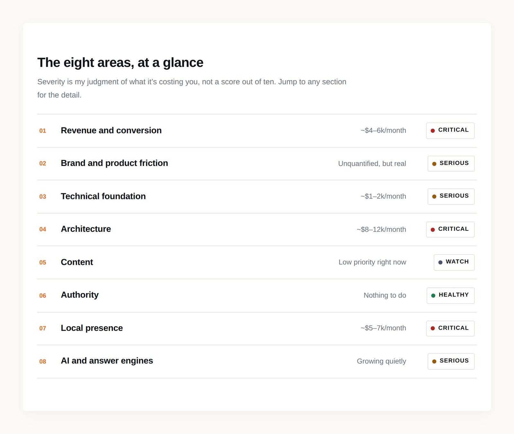
Task: Jump to the Authority section
Action: pyautogui.click(x=257, y=296)
